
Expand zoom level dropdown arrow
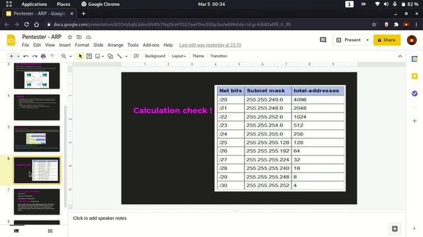coord(71,57)
